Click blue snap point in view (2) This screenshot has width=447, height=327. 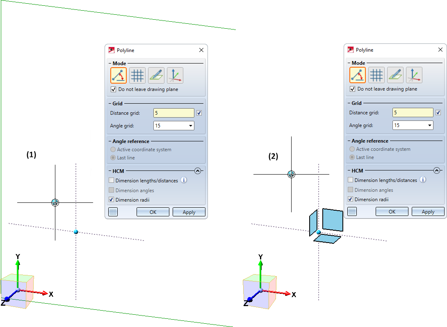point(319,232)
